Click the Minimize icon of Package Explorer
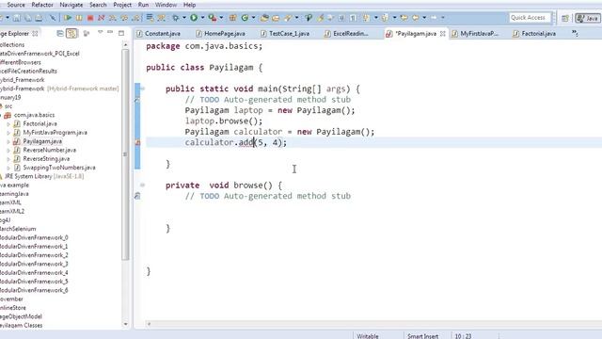This screenshot has width=602, height=339. pyautogui.click(x=110, y=32)
